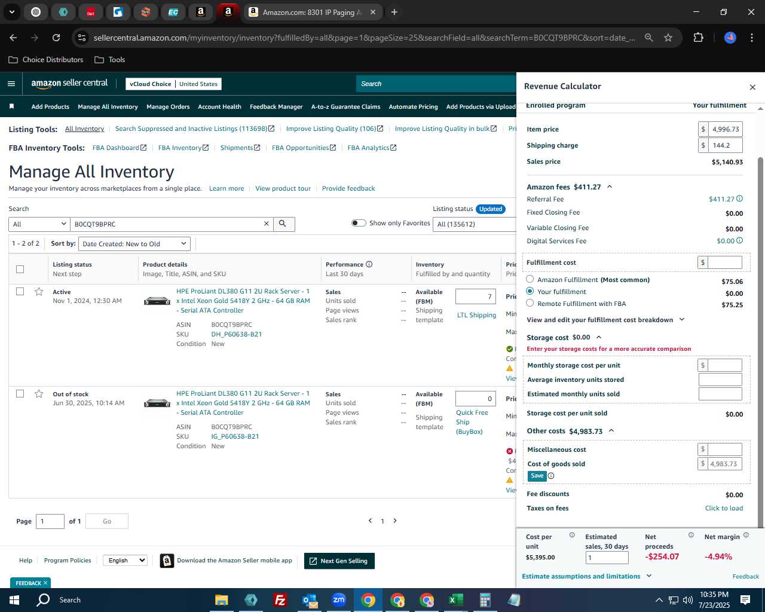Image resolution: width=765 pixels, height=612 pixels.
Task: Open Listing status All (135612) dropdown
Action: point(475,224)
